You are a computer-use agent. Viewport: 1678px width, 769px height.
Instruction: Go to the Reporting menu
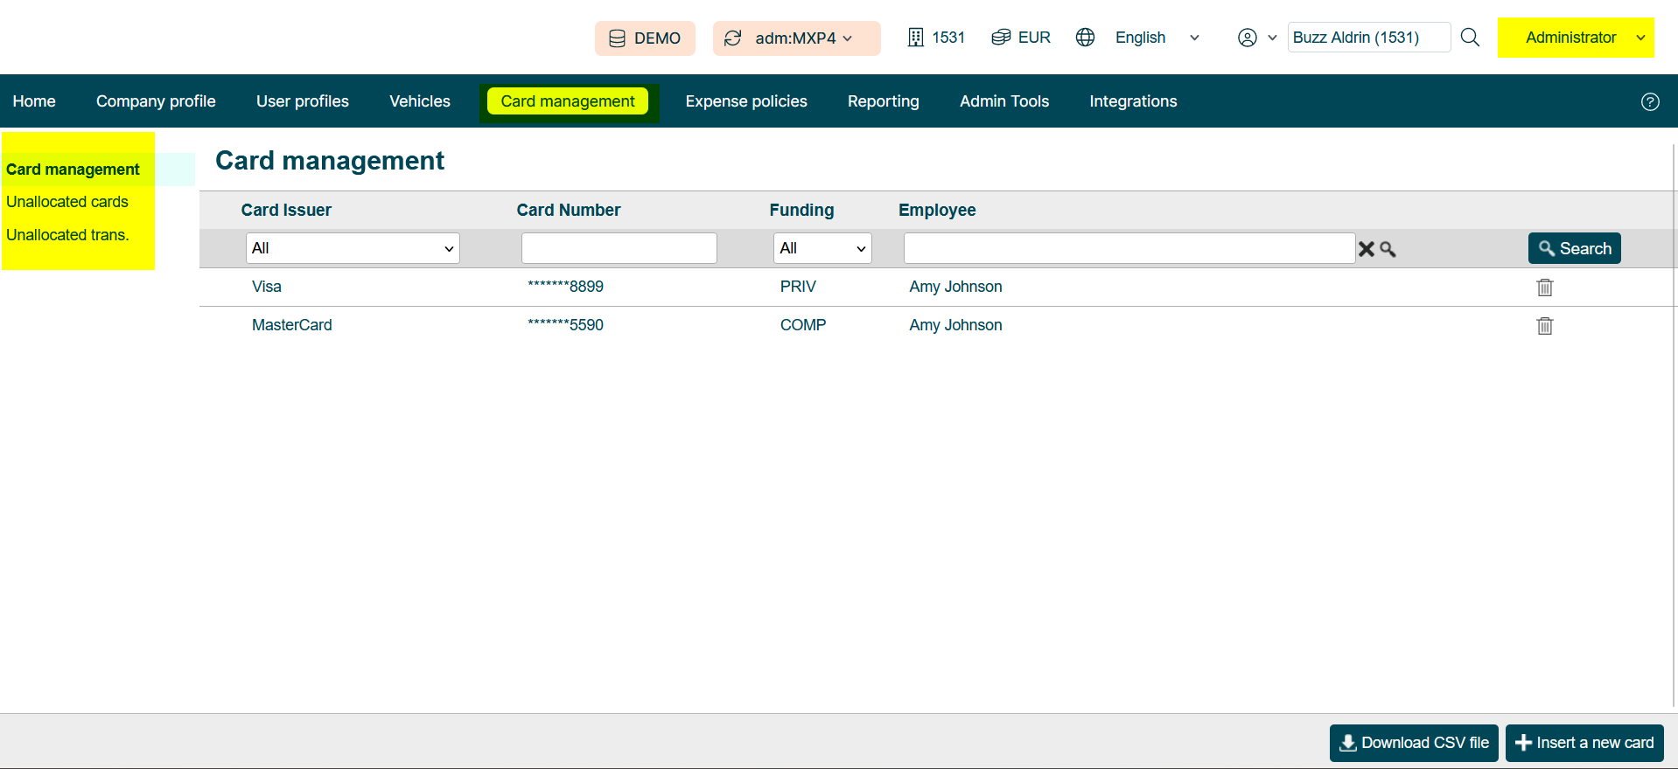coord(883,101)
